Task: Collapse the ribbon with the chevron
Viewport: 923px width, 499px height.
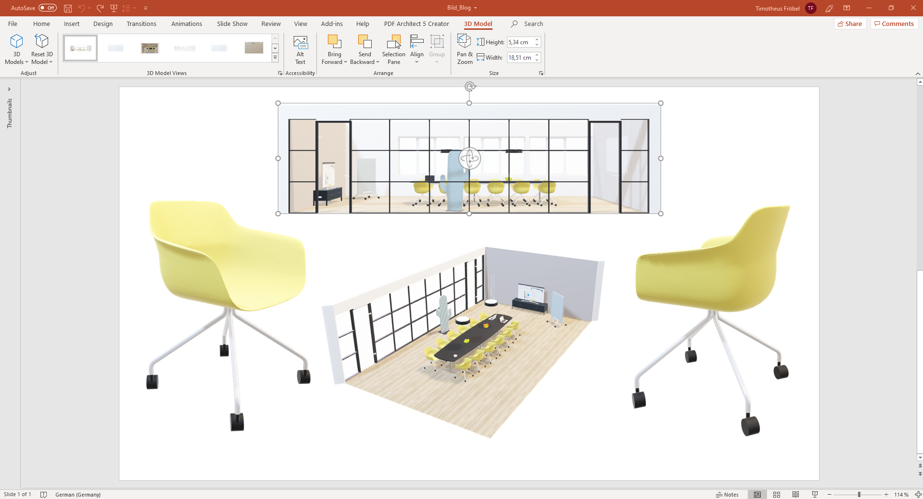Action: point(918,74)
